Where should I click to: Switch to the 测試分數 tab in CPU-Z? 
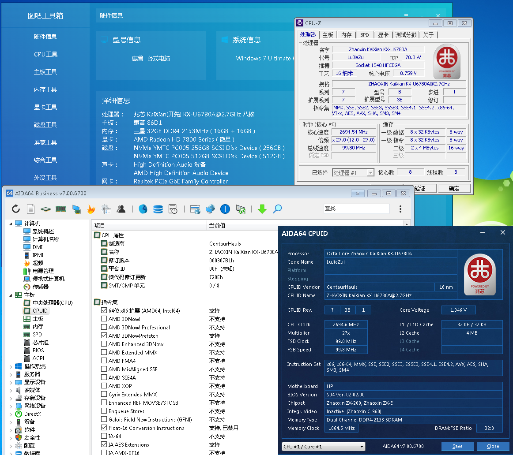click(406, 35)
